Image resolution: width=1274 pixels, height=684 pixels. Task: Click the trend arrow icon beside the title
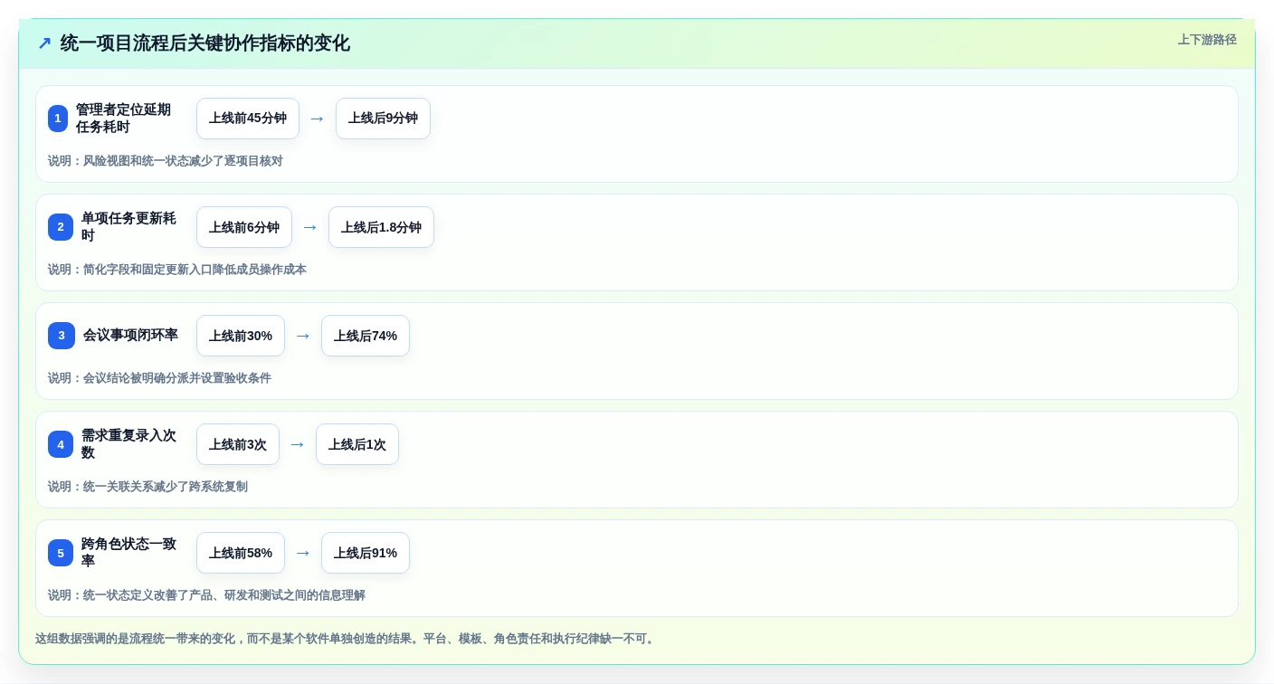pos(44,43)
